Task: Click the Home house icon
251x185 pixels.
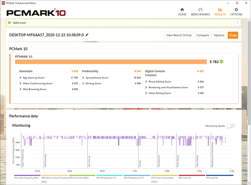Action: [x=182, y=9]
